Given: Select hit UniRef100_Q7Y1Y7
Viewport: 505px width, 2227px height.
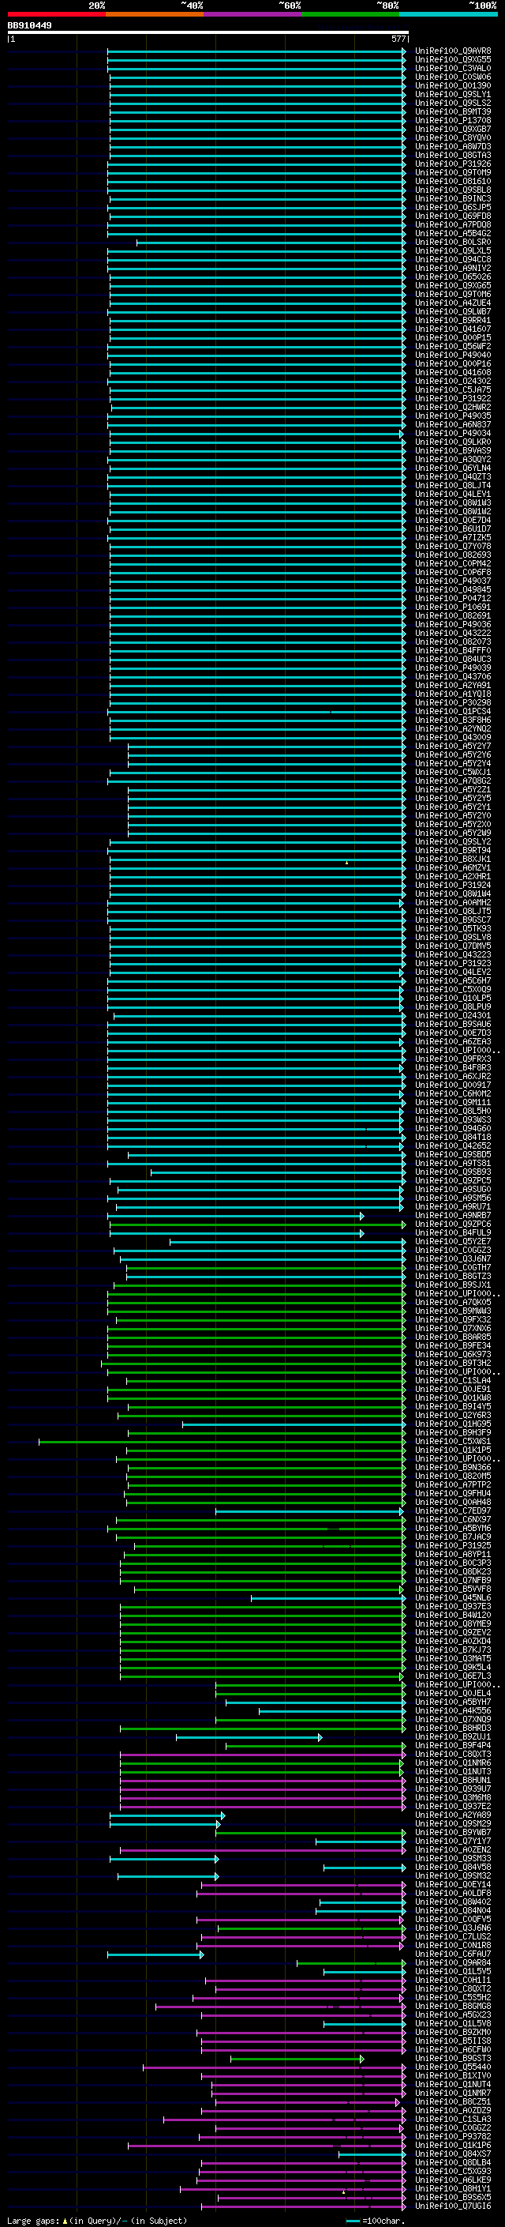Looking at the screenshot, I should point(453,1841).
